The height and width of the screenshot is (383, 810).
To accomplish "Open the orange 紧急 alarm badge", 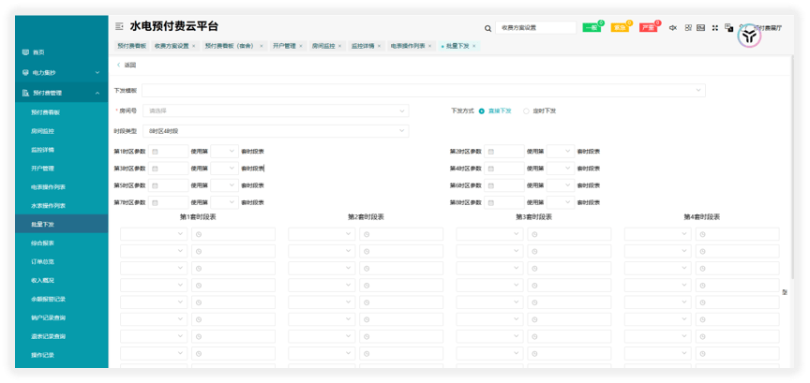I will (620, 28).
